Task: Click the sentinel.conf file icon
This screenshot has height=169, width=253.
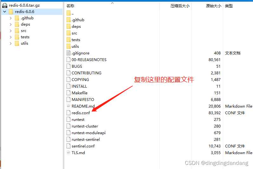Action: [x=68, y=146]
